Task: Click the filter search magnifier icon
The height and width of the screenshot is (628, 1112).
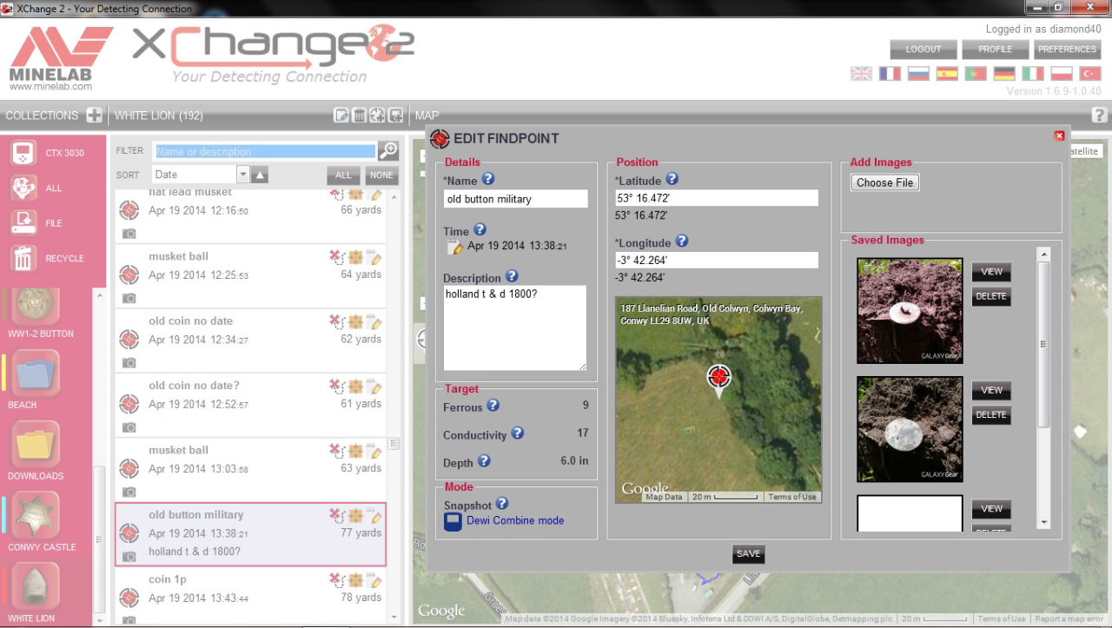Action: (x=388, y=150)
